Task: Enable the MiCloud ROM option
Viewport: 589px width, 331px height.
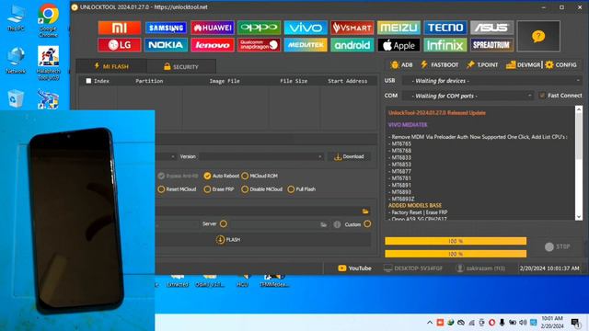Action: point(245,176)
